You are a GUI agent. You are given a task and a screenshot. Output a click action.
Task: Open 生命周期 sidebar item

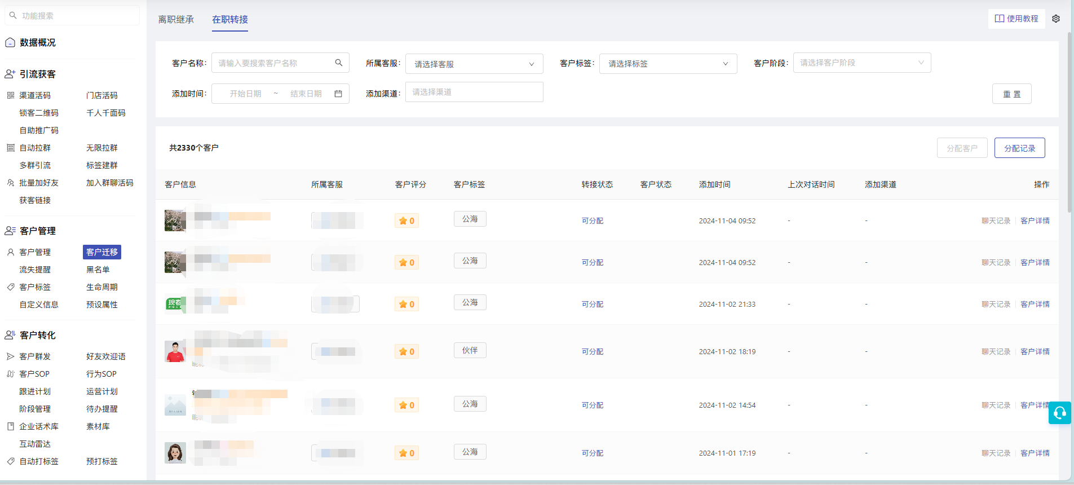(102, 287)
